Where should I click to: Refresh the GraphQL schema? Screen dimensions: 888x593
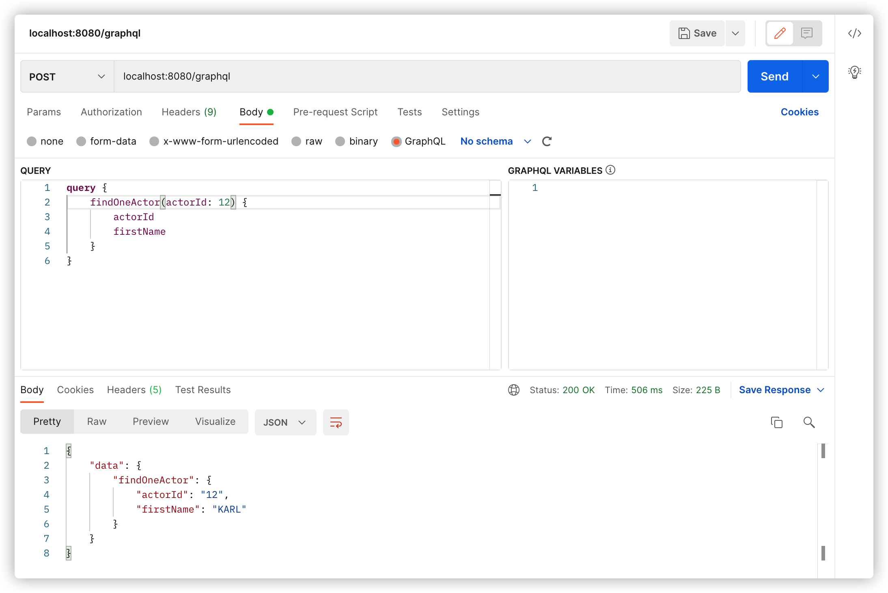coord(547,141)
